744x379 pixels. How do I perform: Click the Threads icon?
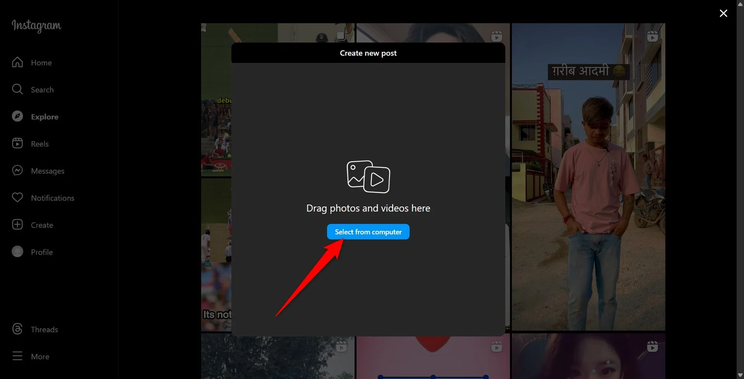pos(17,329)
